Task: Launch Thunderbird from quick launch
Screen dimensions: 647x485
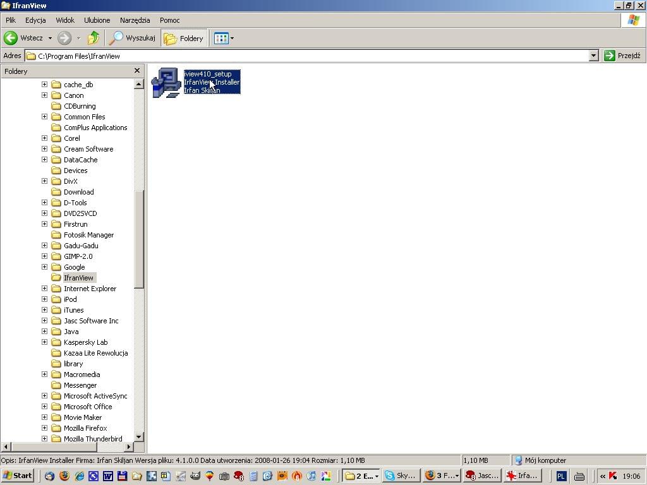Action: 49,476
